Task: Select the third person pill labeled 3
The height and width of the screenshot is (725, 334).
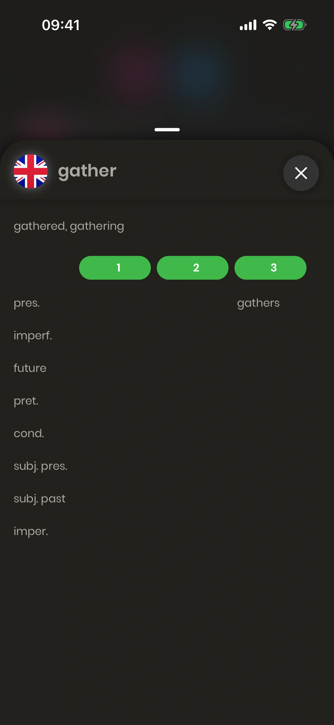Action: [270, 268]
